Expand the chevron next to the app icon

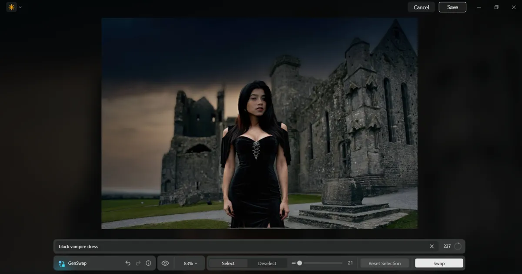pyautogui.click(x=20, y=7)
